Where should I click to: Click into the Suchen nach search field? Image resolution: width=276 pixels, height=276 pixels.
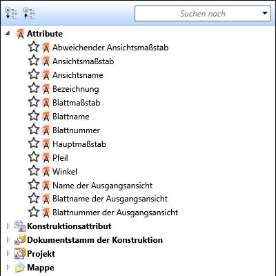pyautogui.click(x=198, y=14)
